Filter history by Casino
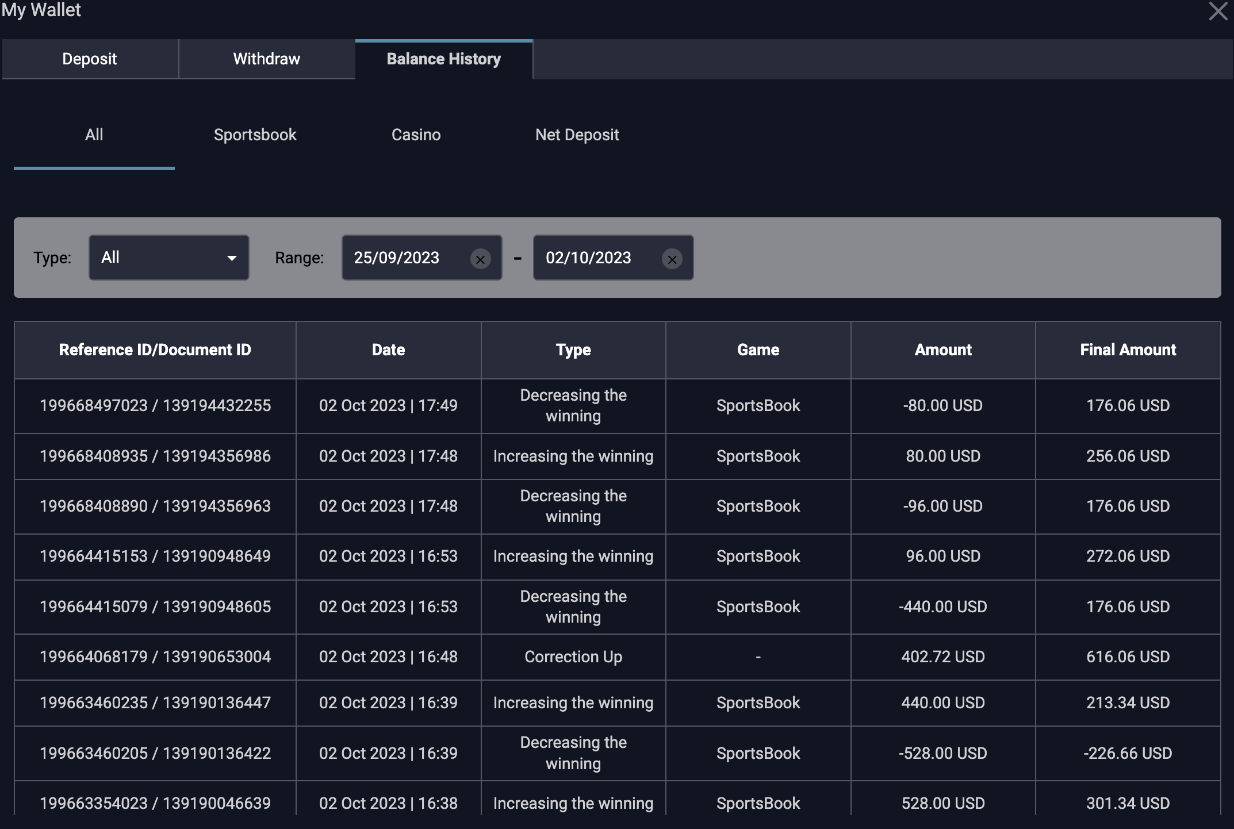This screenshot has width=1234, height=829. [x=416, y=135]
